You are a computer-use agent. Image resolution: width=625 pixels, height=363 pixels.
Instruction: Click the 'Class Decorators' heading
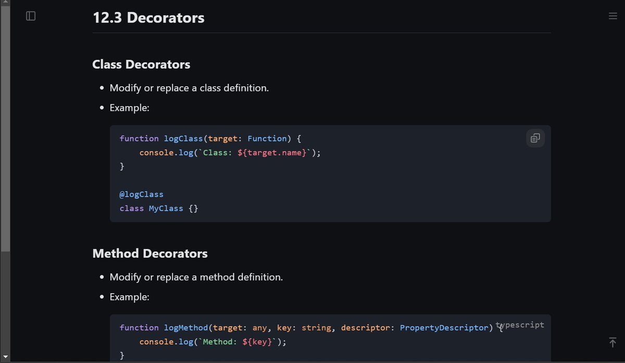click(x=141, y=65)
